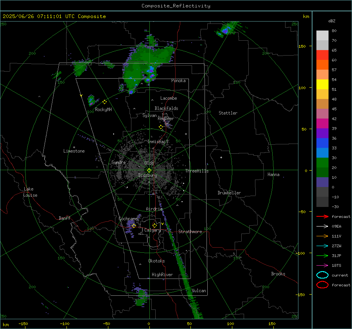Click the yellow diamond marker above Calgary
Image resolution: width=352 pixels, height=329 pixels.
click(x=154, y=225)
